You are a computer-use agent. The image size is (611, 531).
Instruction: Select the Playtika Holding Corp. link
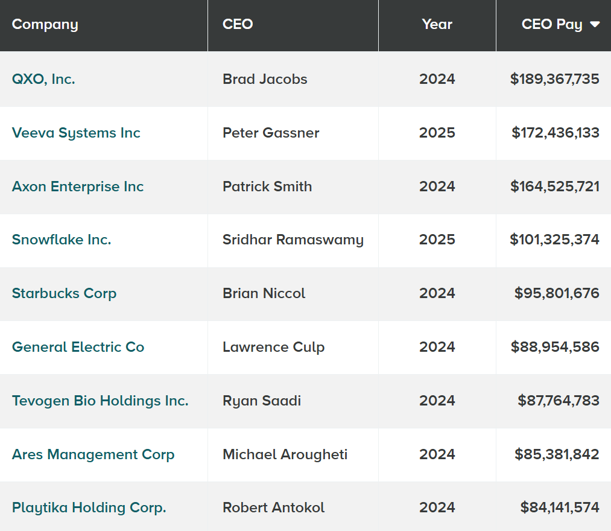[x=89, y=508]
